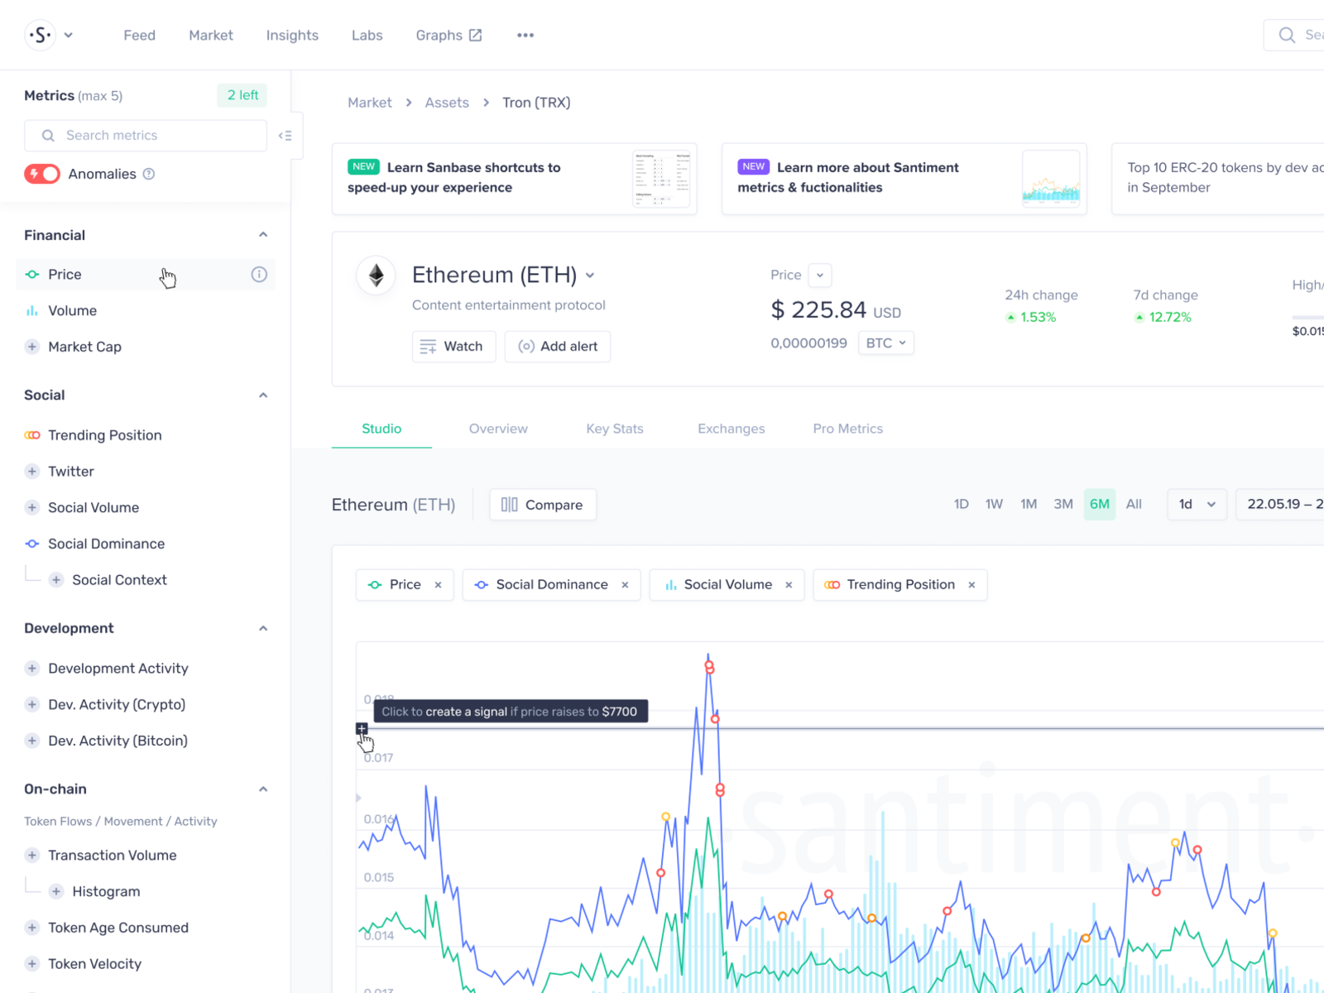The height and width of the screenshot is (993, 1324).
Task: Click the Watch button
Action: 453,347
